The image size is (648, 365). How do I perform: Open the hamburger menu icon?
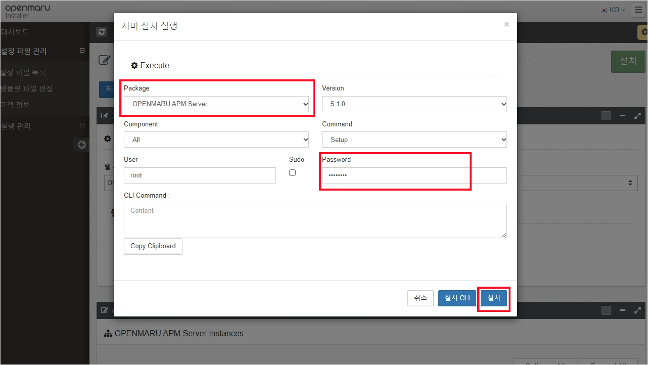tap(638, 10)
